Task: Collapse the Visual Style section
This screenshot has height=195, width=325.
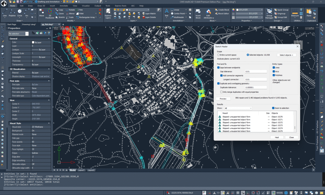Action: [49, 123]
